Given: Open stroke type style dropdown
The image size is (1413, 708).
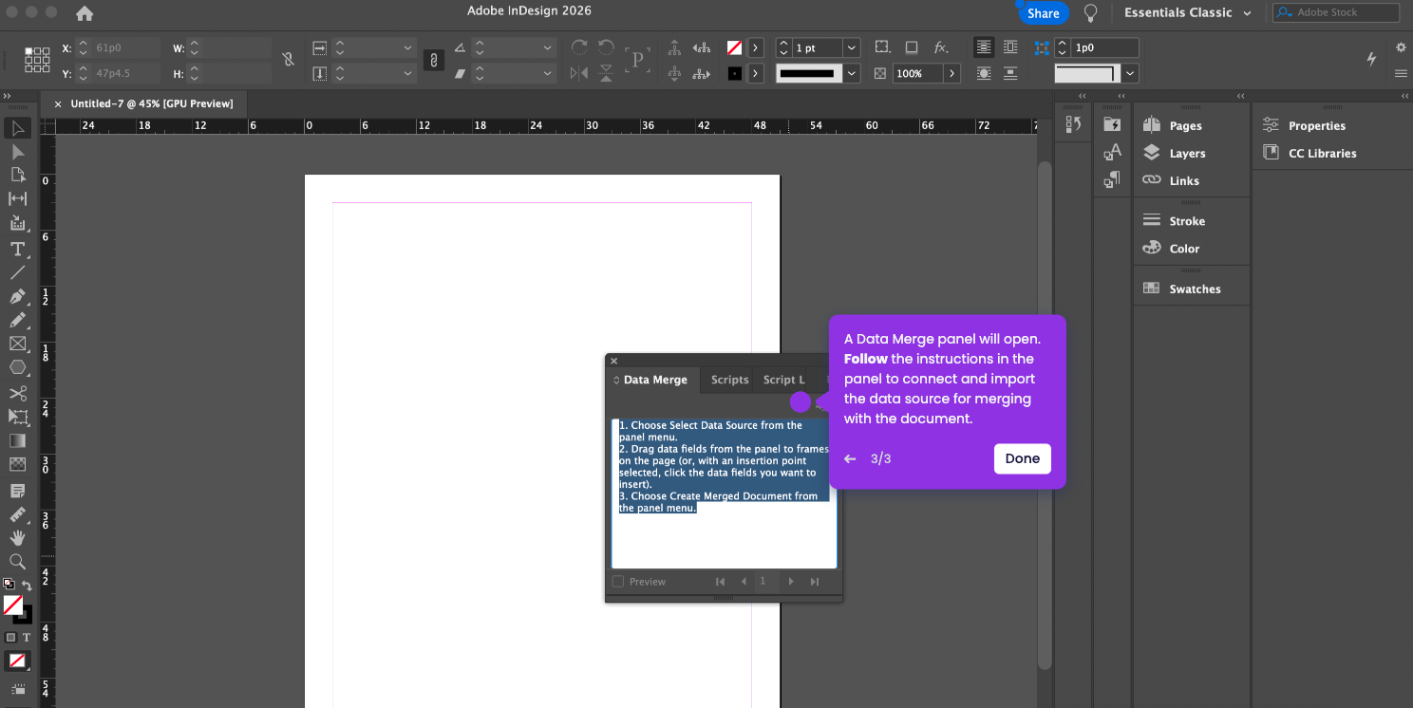Looking at the screenshot, I should (852, 73).
